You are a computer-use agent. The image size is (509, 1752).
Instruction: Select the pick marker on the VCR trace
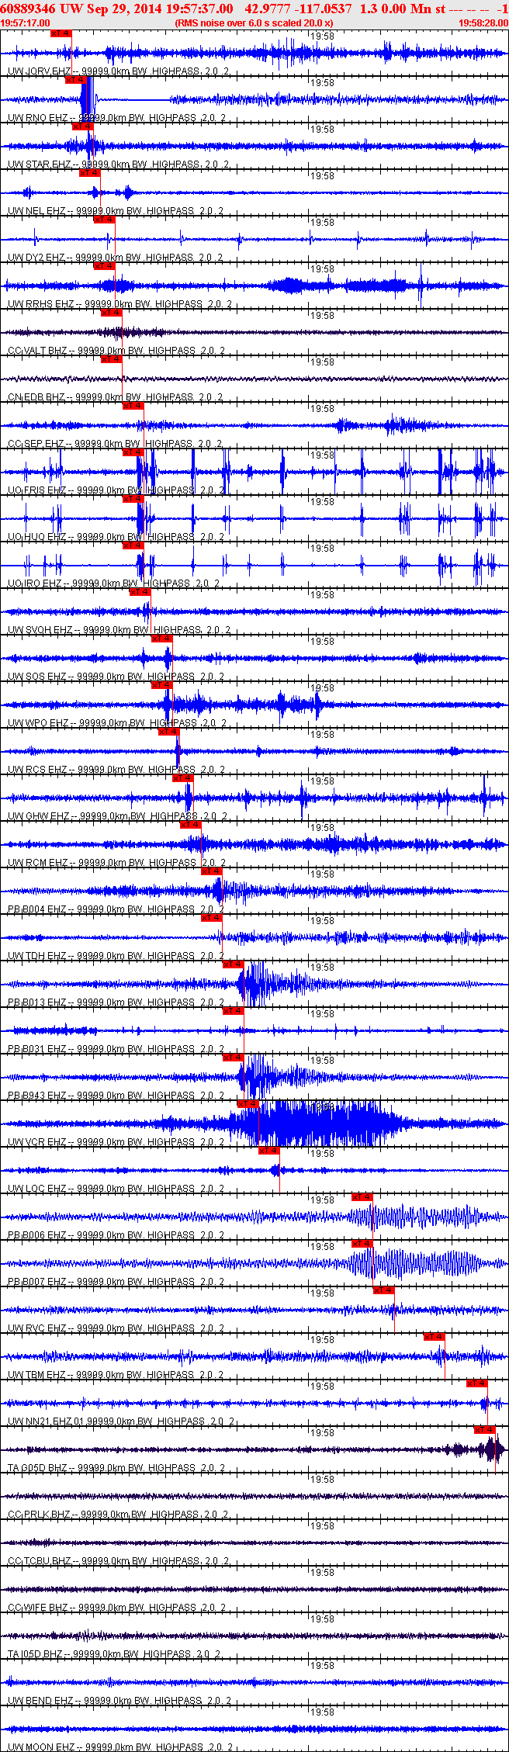tap(248, 1104)
